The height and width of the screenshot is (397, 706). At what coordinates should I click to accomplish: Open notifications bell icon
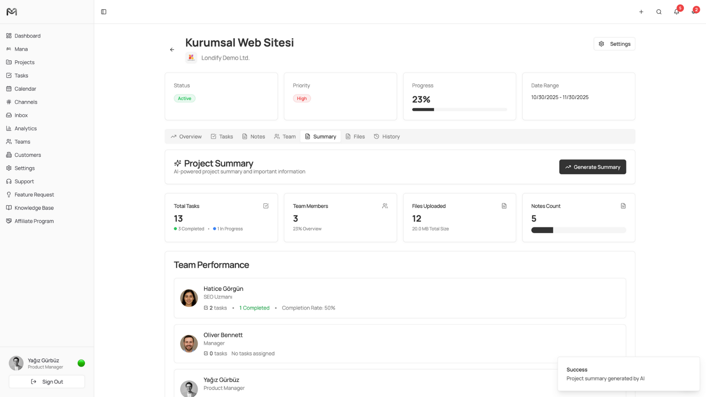click(676, 12)
